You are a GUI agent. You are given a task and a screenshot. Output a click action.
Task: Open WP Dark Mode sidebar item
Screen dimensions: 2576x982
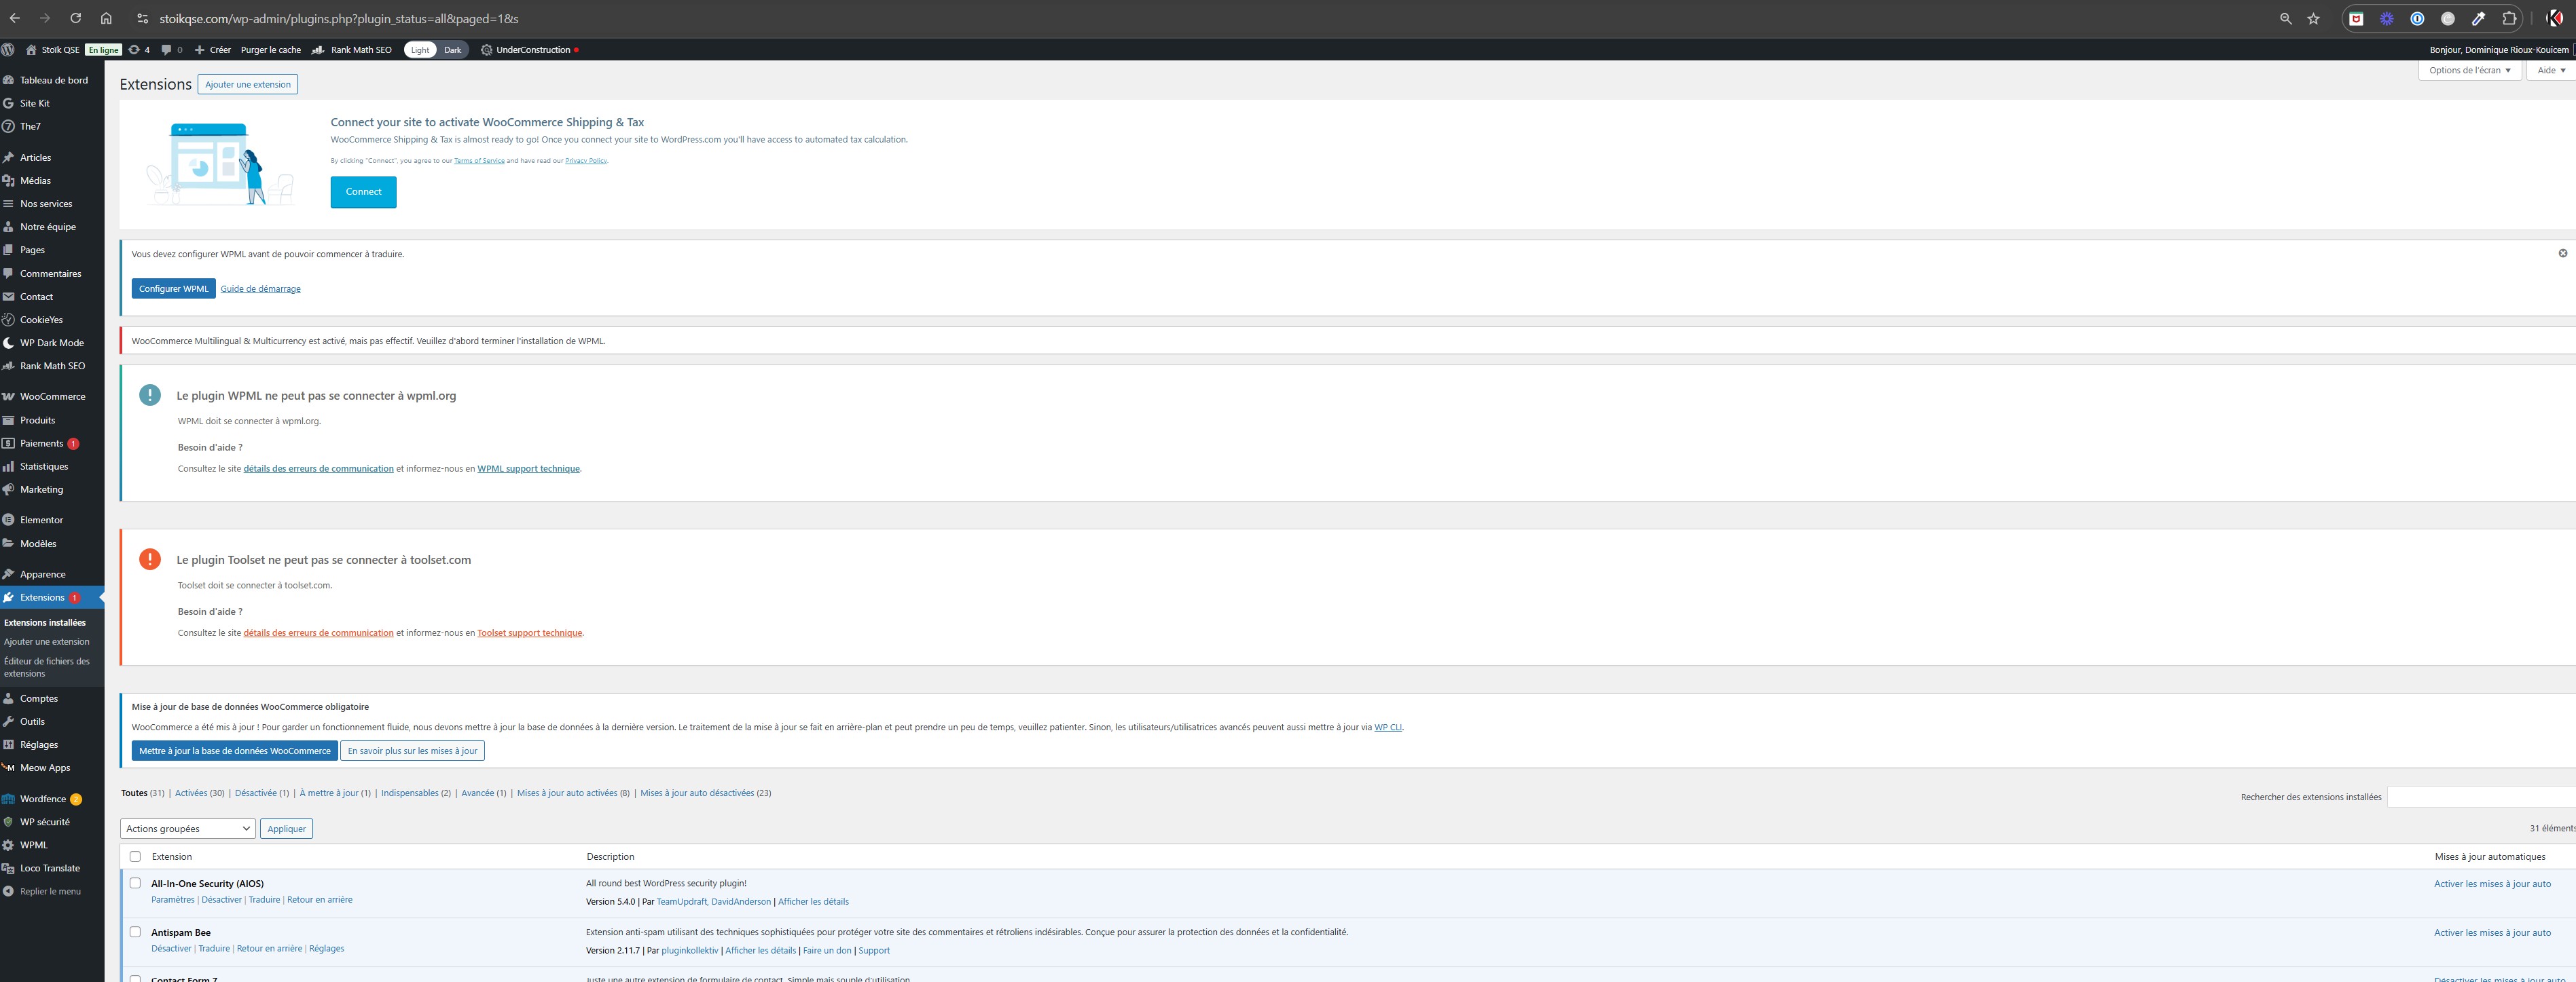[52, 343]
